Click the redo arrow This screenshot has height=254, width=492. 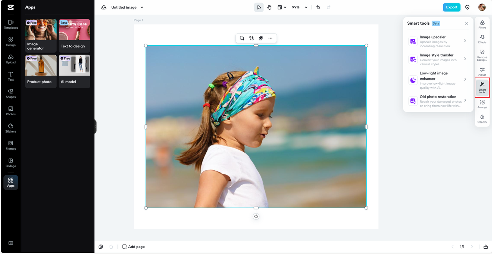[x=329, y=7]
